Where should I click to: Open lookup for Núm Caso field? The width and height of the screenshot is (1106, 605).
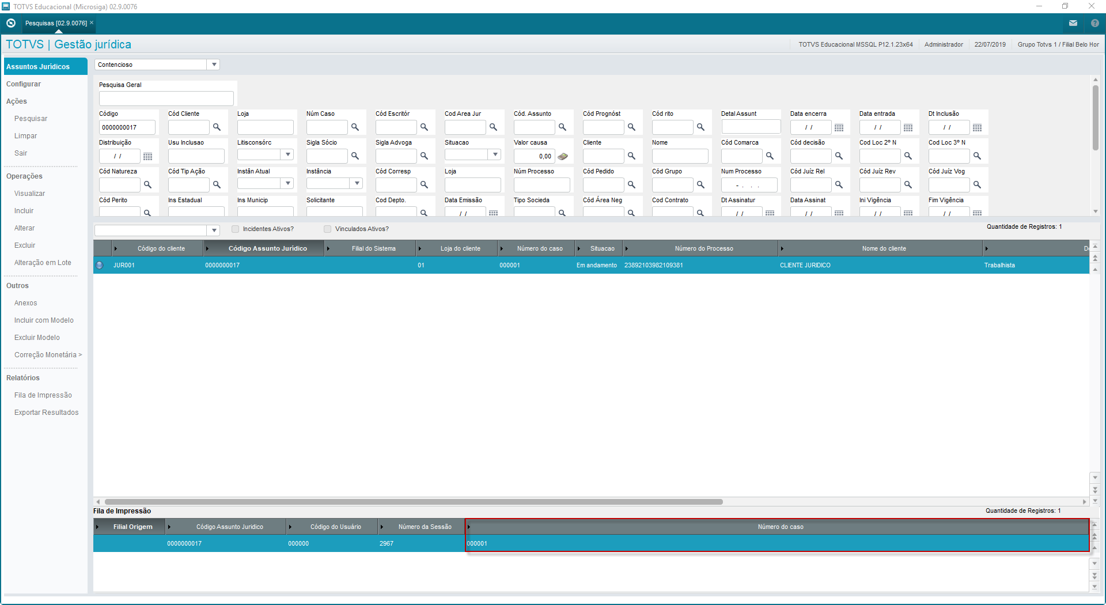click(355, 127)
